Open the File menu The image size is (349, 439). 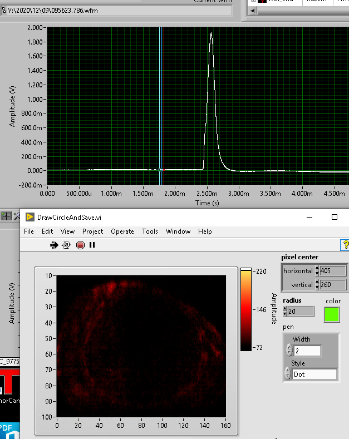[29, 231]
